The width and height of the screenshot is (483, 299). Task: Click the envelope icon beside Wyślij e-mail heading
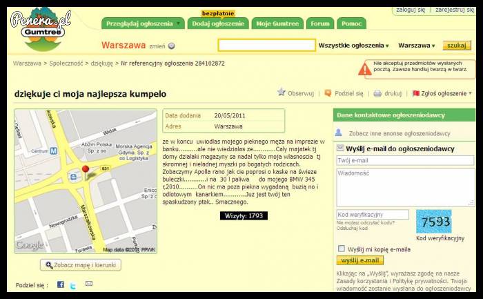point(340,148)
